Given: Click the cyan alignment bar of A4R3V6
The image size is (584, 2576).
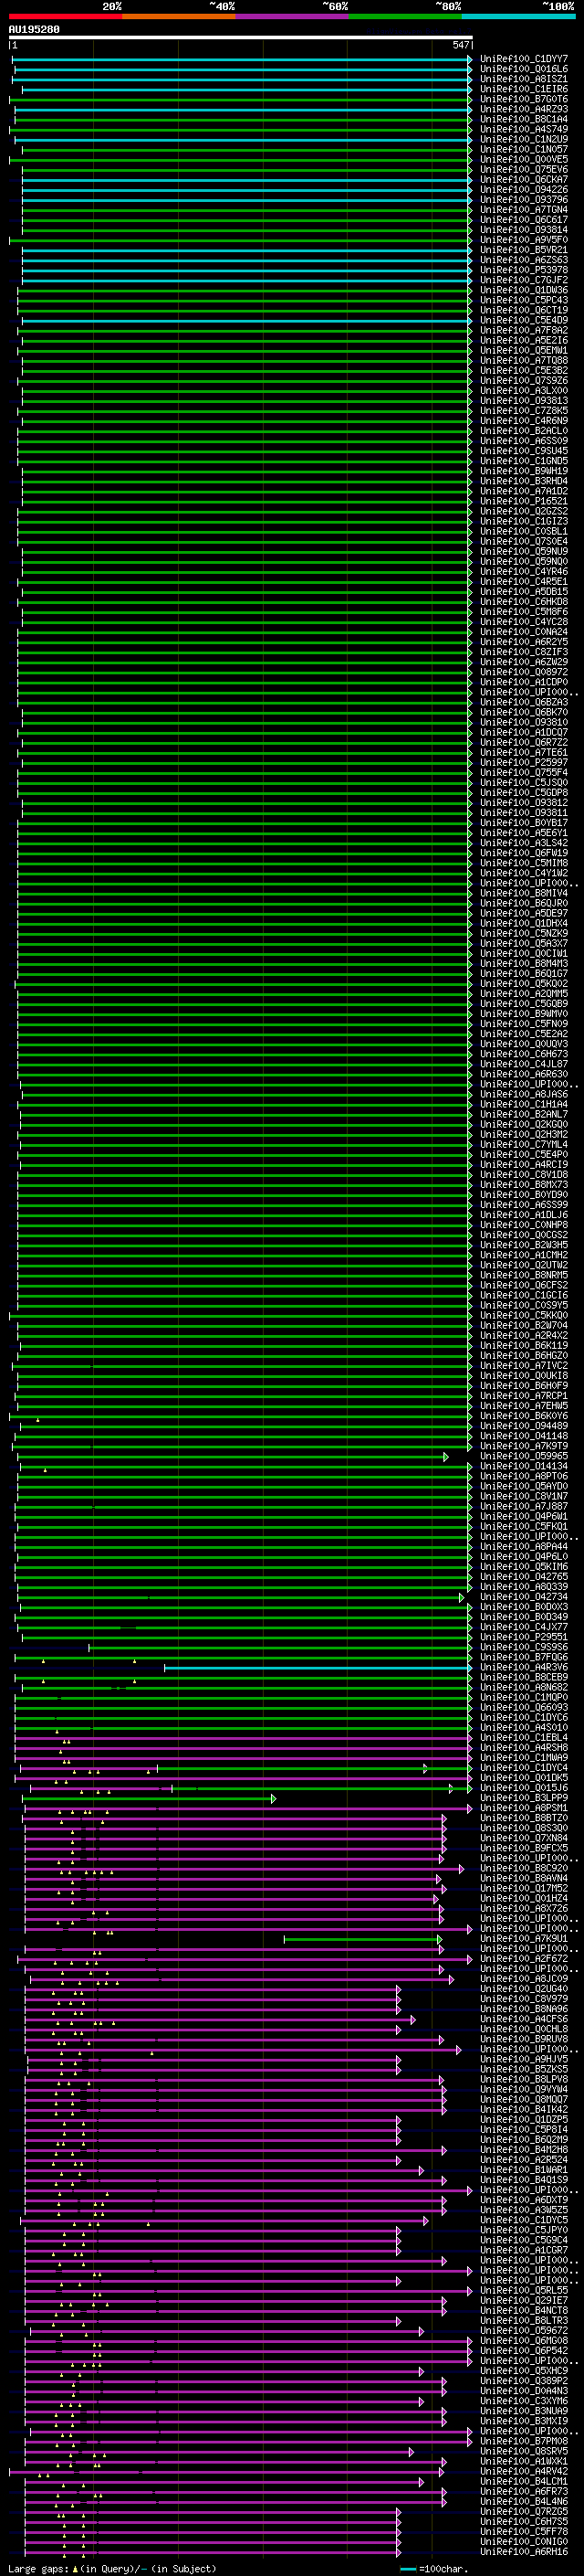Looking at the screenshot, I should (318, 1668).
